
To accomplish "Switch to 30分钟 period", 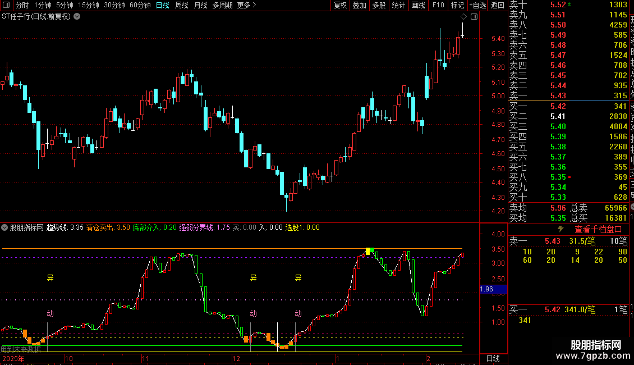I will (114, 5).
